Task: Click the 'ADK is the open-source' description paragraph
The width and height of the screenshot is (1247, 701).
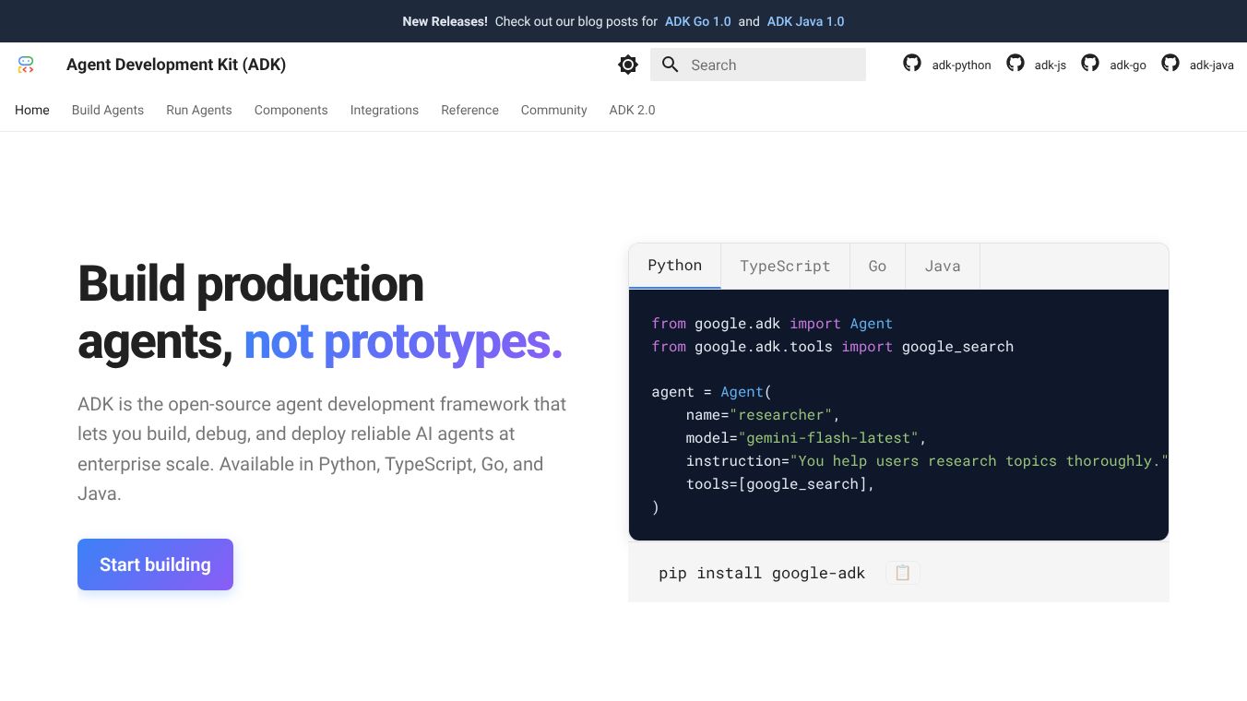Action: [x=322, y=449]
